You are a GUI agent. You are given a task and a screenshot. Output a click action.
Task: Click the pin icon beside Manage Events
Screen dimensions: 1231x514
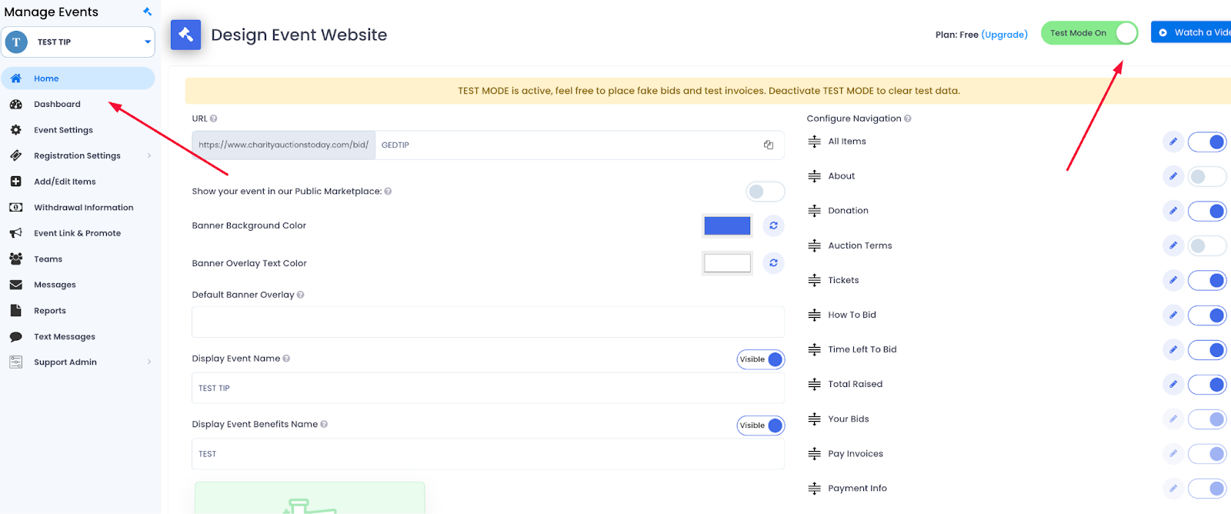pos(147,12)
